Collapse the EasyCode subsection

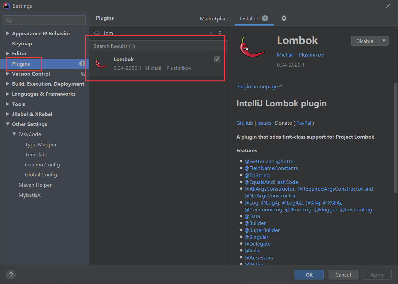click(x=14, y=134)
